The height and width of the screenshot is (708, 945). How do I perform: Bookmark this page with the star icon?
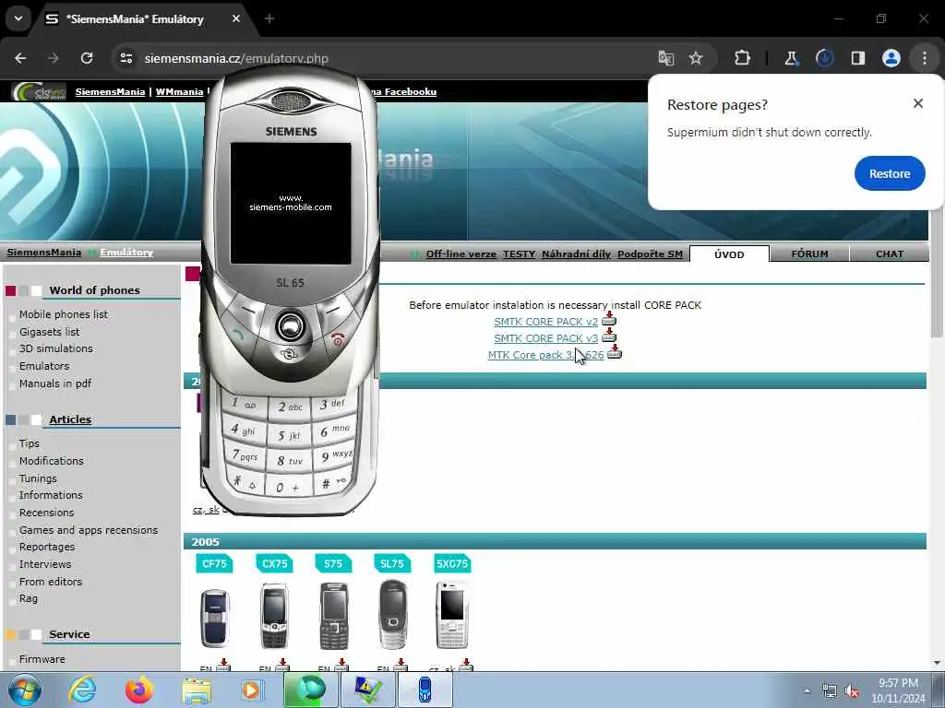[x=696, y=58]
